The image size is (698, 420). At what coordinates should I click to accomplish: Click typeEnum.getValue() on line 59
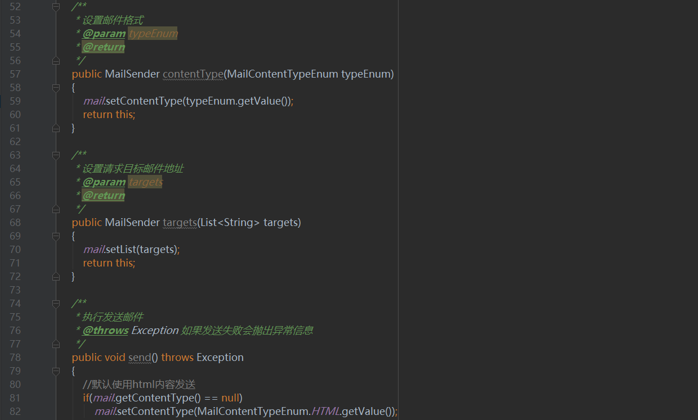coord(238,101)
